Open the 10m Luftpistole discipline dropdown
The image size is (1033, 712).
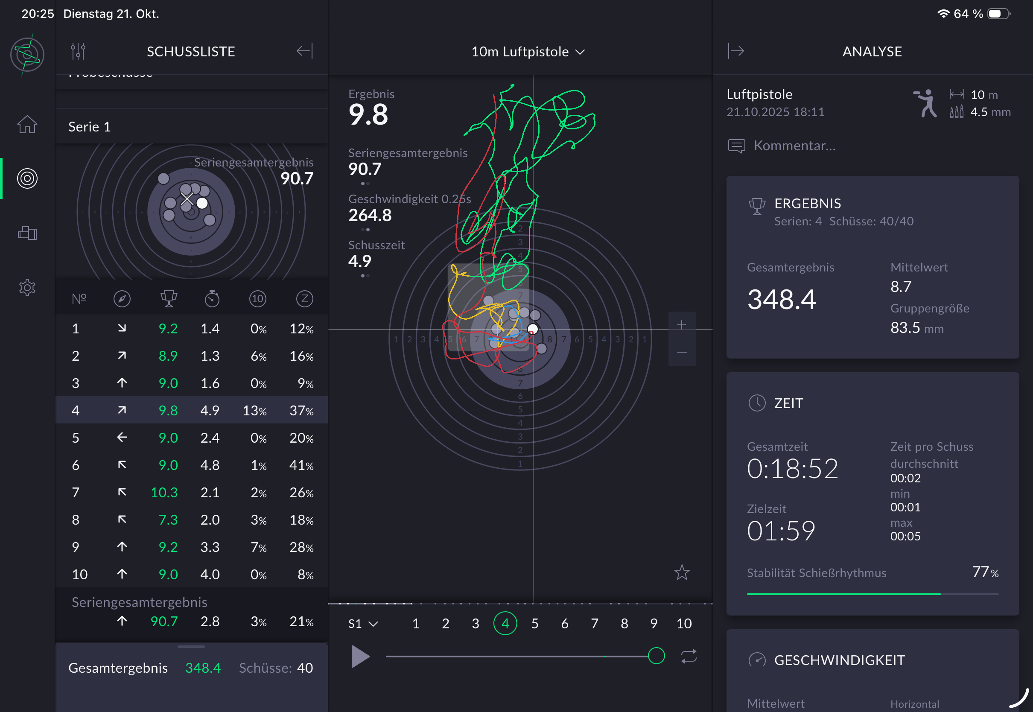pos(528,52)
